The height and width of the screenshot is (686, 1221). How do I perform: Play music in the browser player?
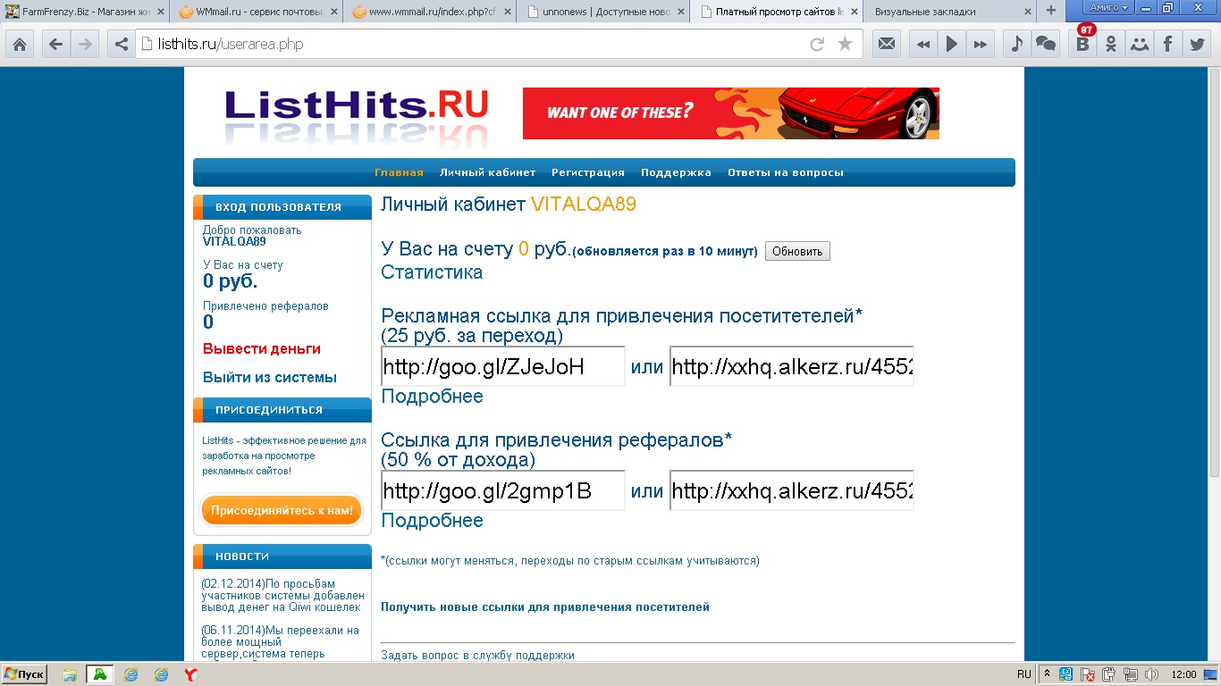(952, 44)
